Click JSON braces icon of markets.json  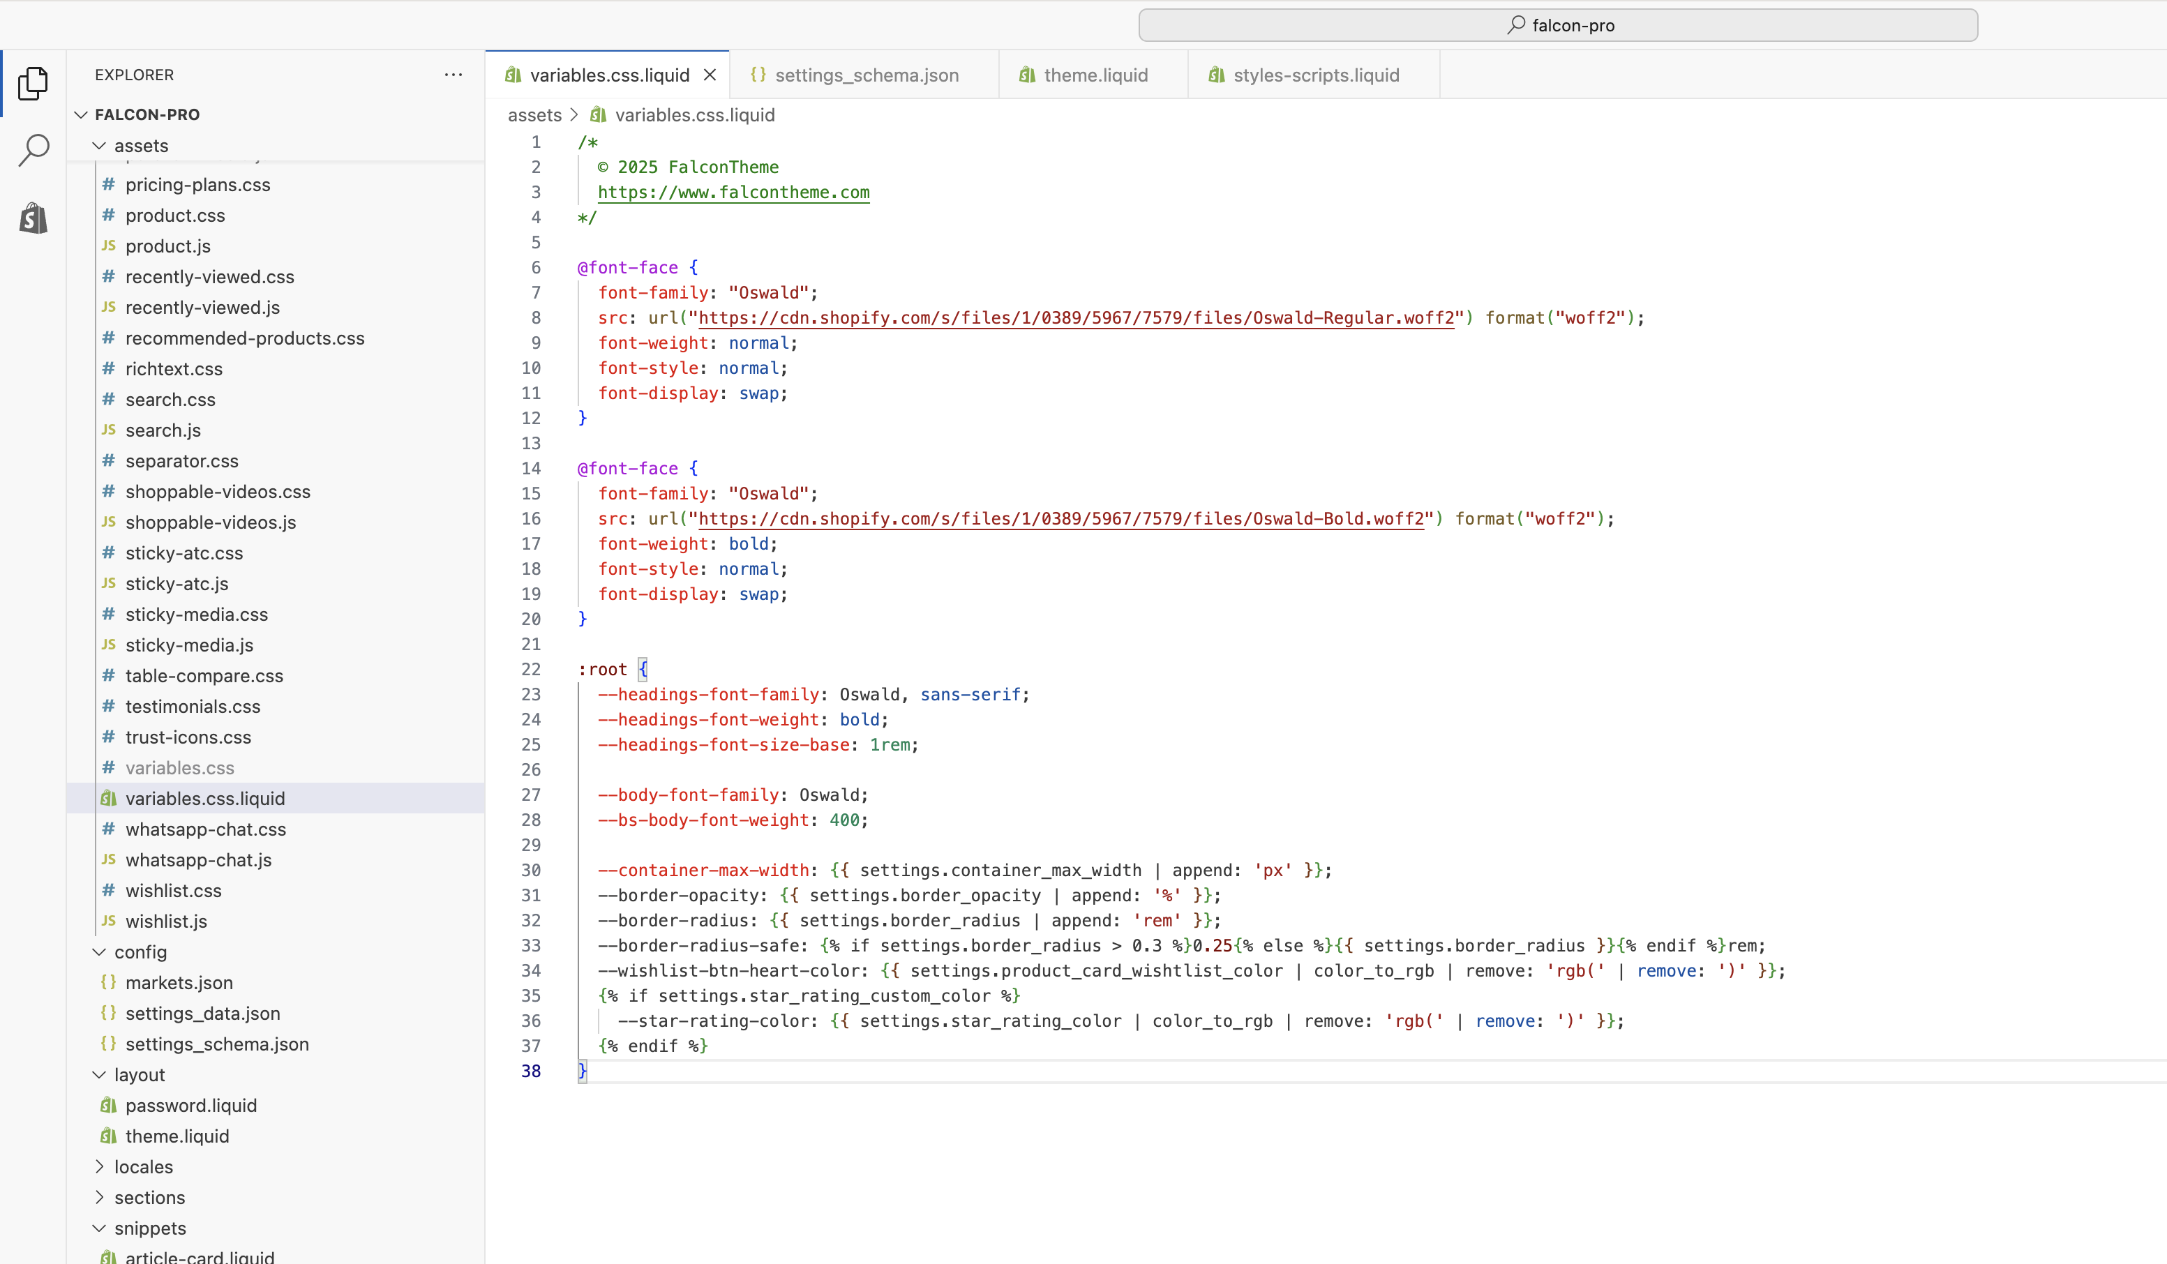coord(108,982)
